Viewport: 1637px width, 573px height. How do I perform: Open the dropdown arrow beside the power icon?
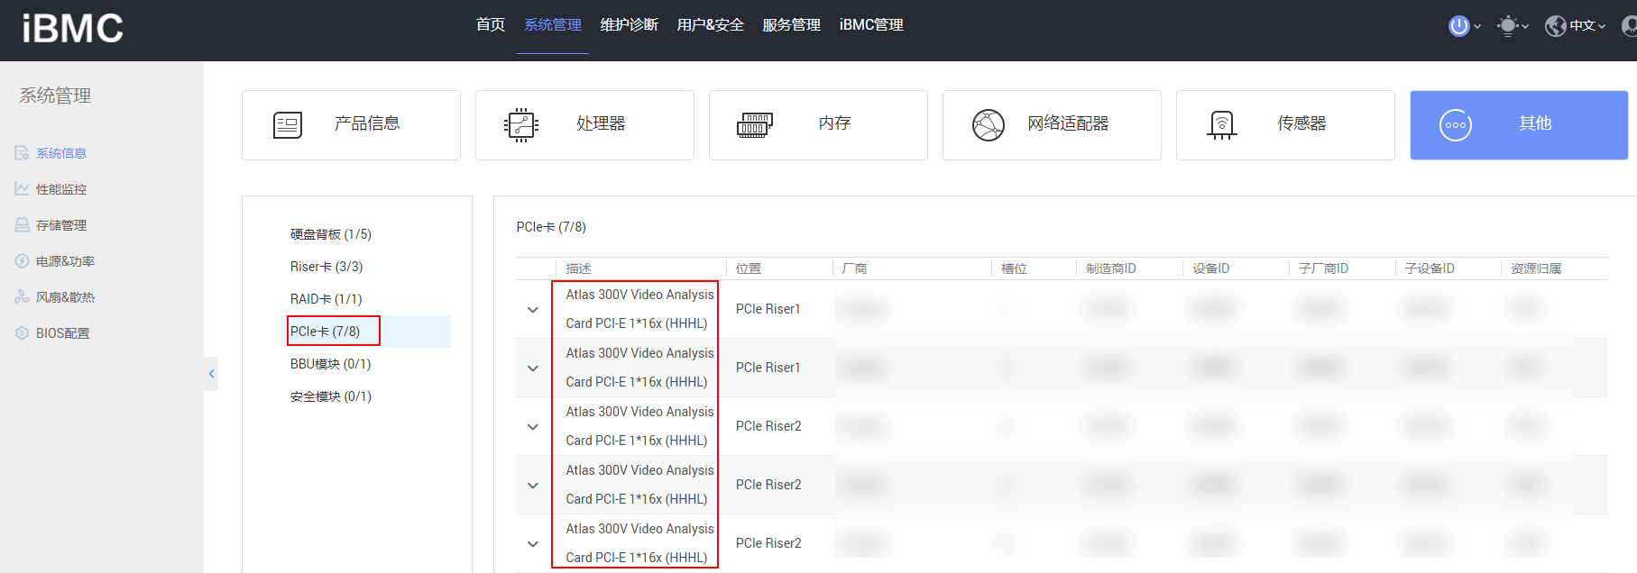pyautogui.click(x=1476, y=27)
